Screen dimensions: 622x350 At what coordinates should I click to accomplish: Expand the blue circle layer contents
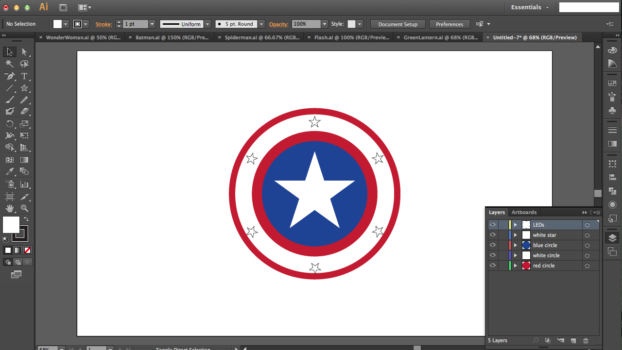tap(516, 245)
